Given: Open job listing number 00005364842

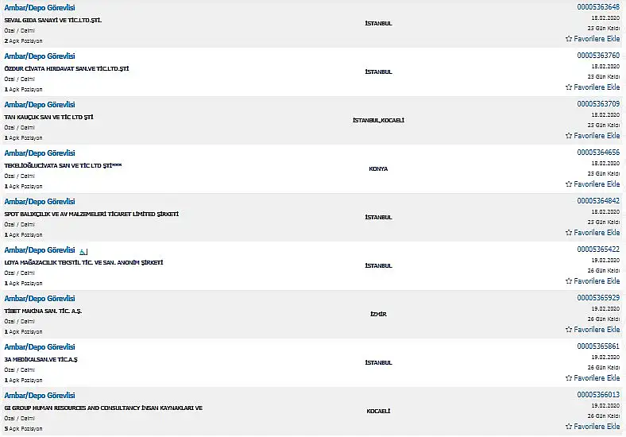Looking at the screenshot, I should [x=598, y=201].
